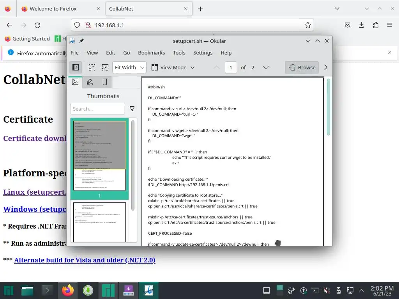
Task: Expand the Okular toolbar overflow arrow
Action: pyautogui.click(x=326, y=67)
